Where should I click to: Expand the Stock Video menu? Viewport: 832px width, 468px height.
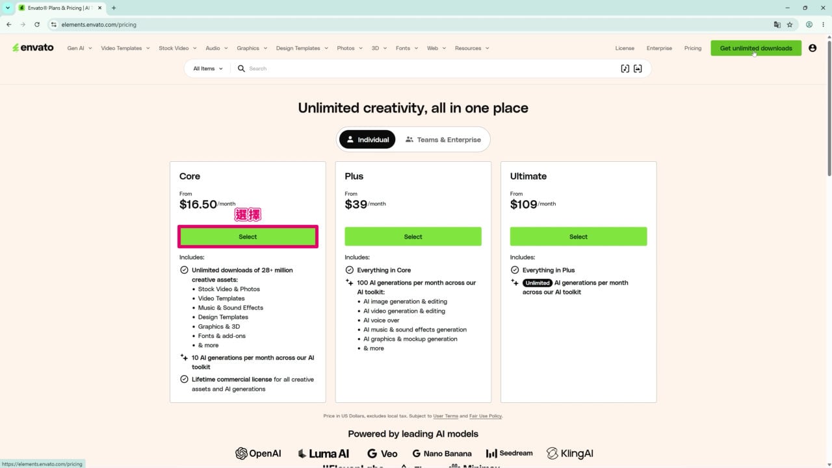click(177, 48)
